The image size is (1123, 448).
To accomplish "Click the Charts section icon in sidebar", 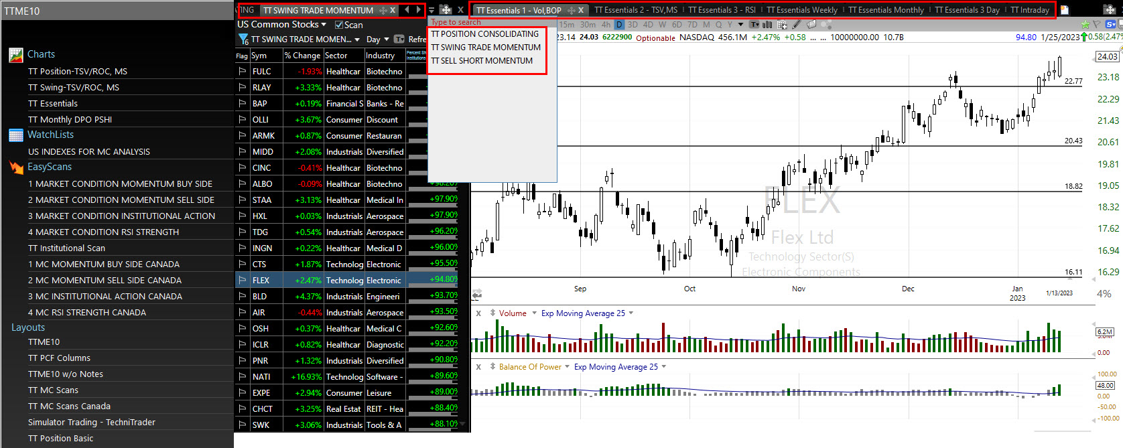I will pos(16,55).
